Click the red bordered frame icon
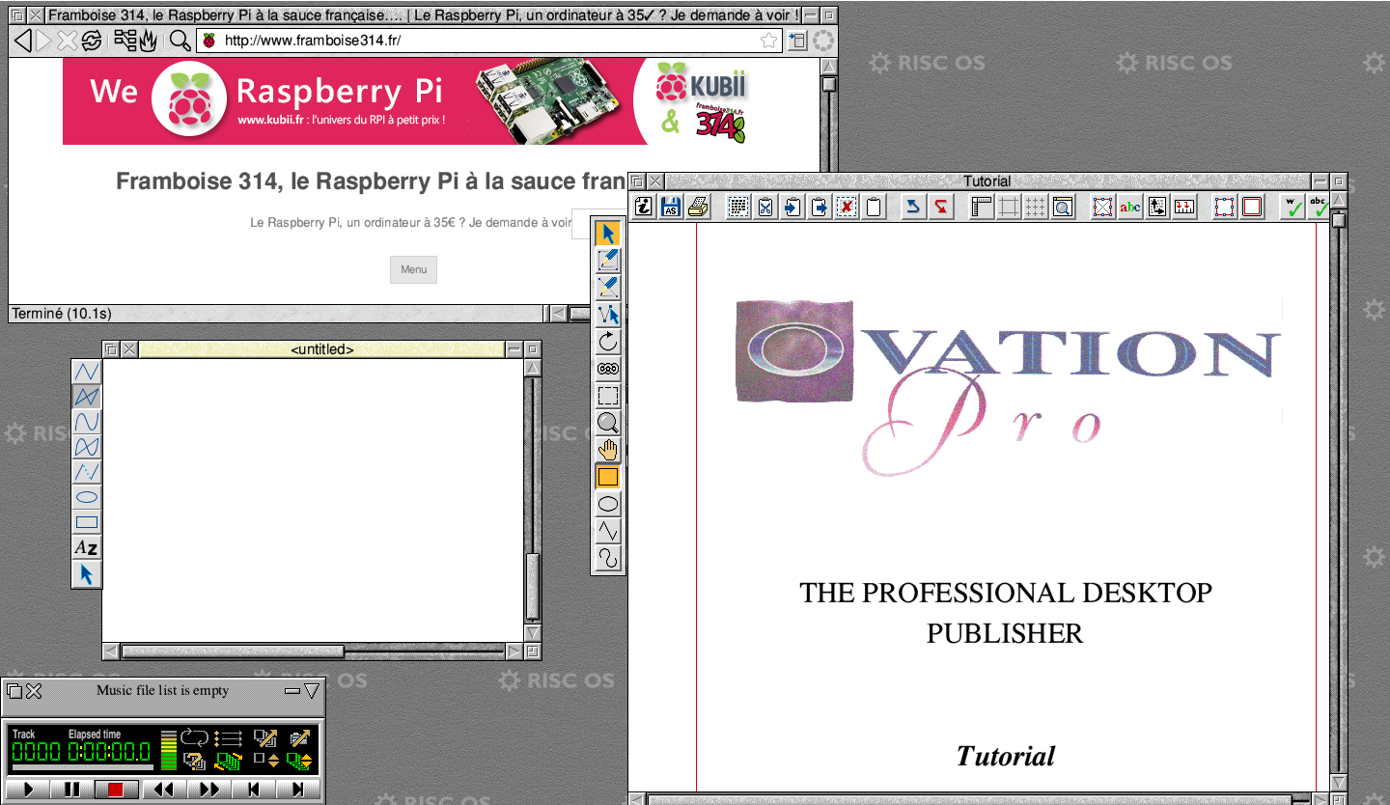The height and width of the screenshot is (805, 1390). (1252, 207)
